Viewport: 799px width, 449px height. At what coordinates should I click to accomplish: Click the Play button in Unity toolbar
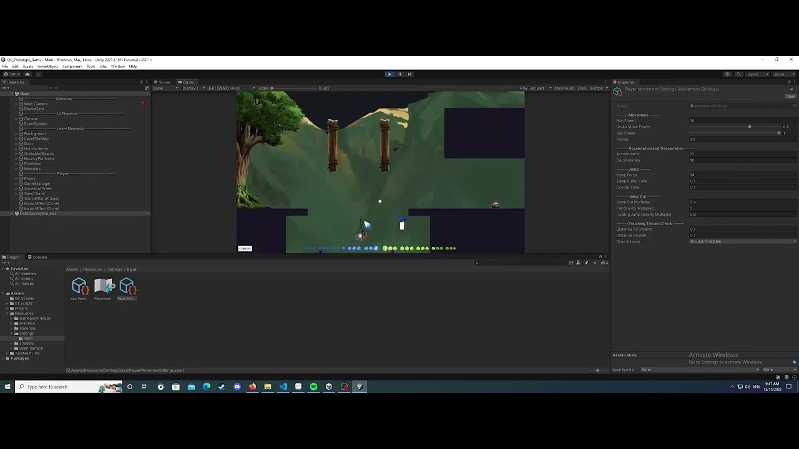pos(390,74)
